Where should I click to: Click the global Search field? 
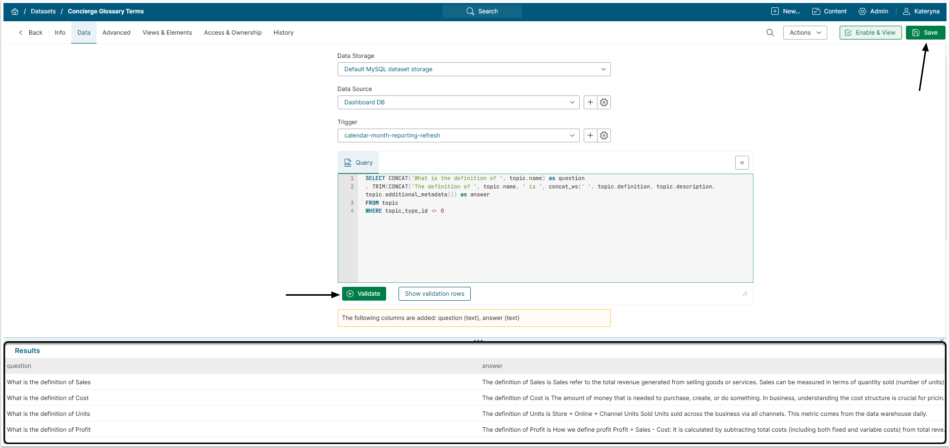pyautogui.click(x=482, y=11)
